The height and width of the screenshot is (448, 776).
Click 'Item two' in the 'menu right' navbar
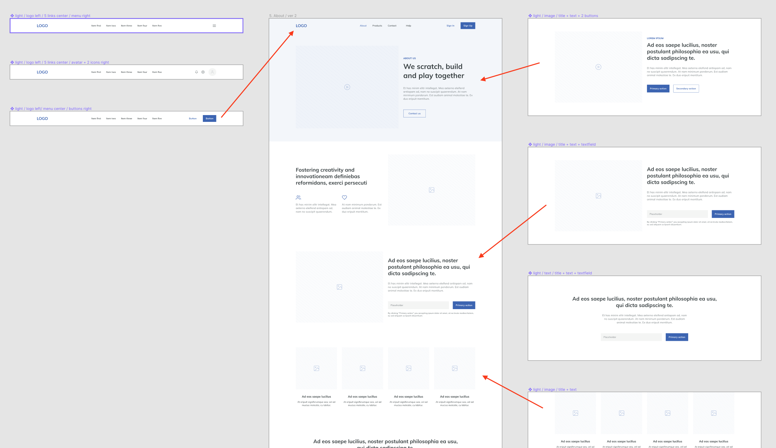coord(111,26)
